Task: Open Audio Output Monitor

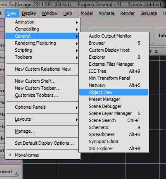Action: click(x=114, y=36)
